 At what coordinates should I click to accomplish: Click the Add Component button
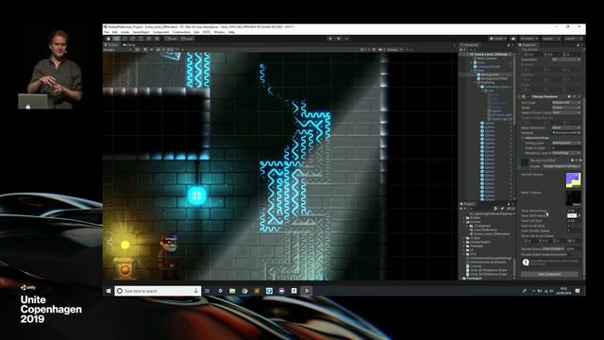549,275
